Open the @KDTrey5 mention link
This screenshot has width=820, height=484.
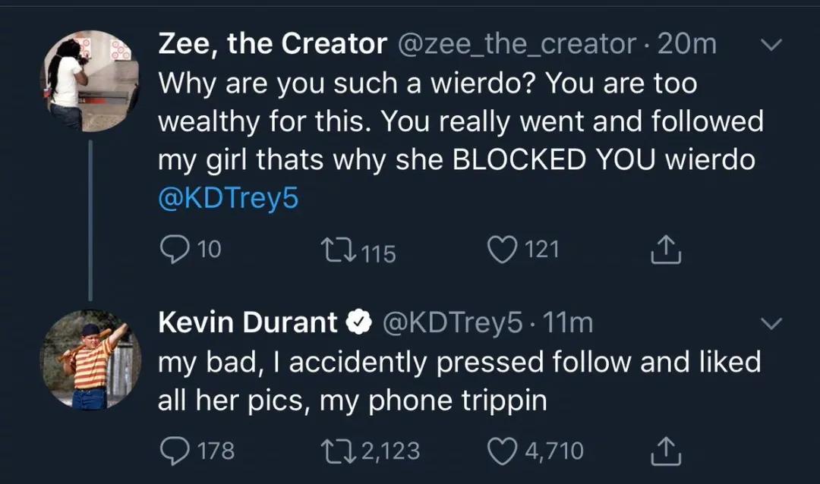pyautogui.click(x=228, y=199)
